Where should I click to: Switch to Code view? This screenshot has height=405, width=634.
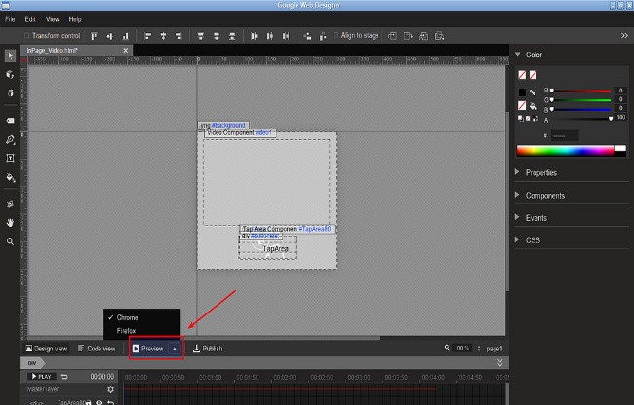tap(96, 348)
